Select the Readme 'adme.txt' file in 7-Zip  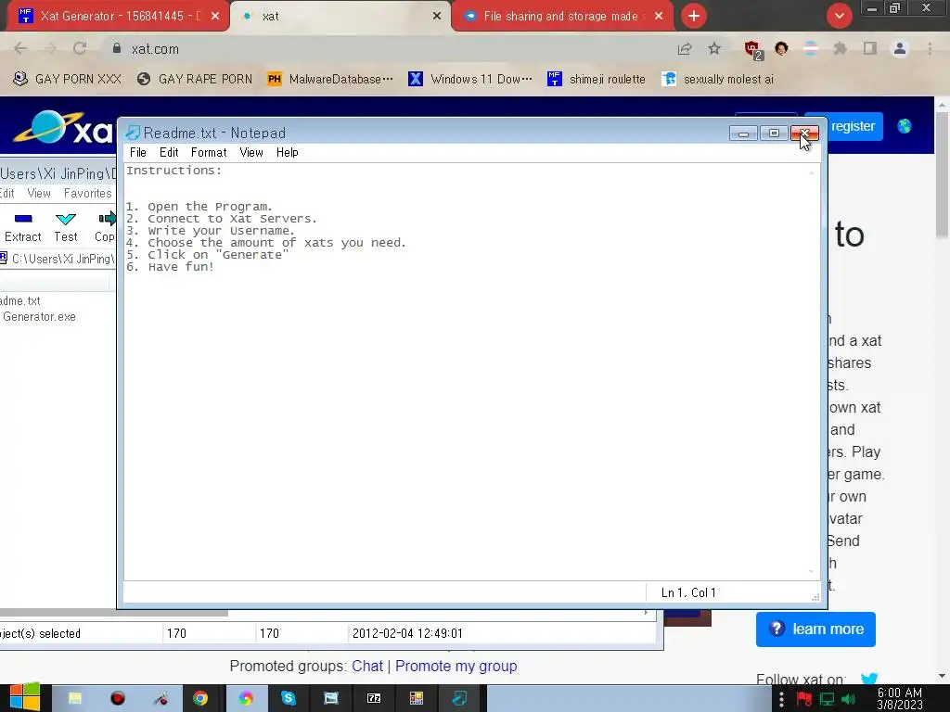pyautogui.click(x=20, y=301)
